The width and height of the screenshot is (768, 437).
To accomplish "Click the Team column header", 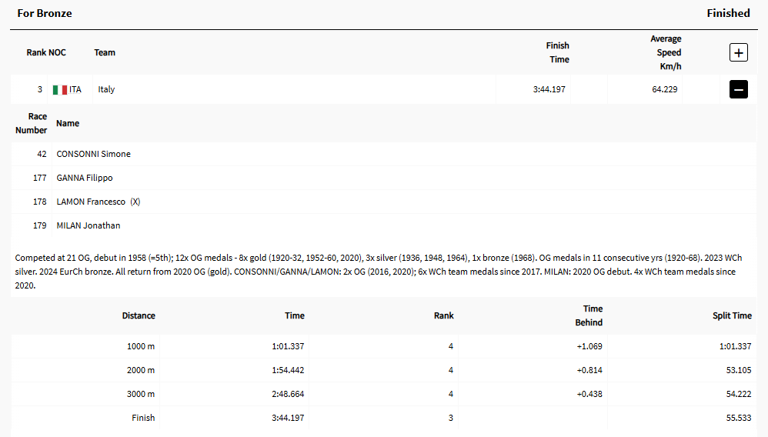I will (105, 52).
